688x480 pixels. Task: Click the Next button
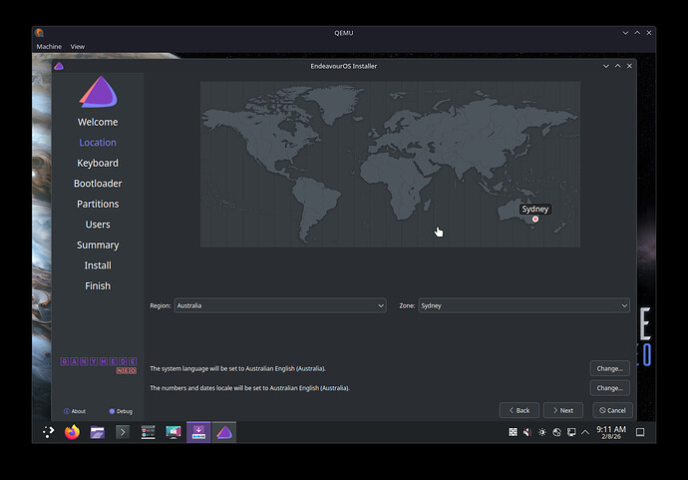[561, 410]
